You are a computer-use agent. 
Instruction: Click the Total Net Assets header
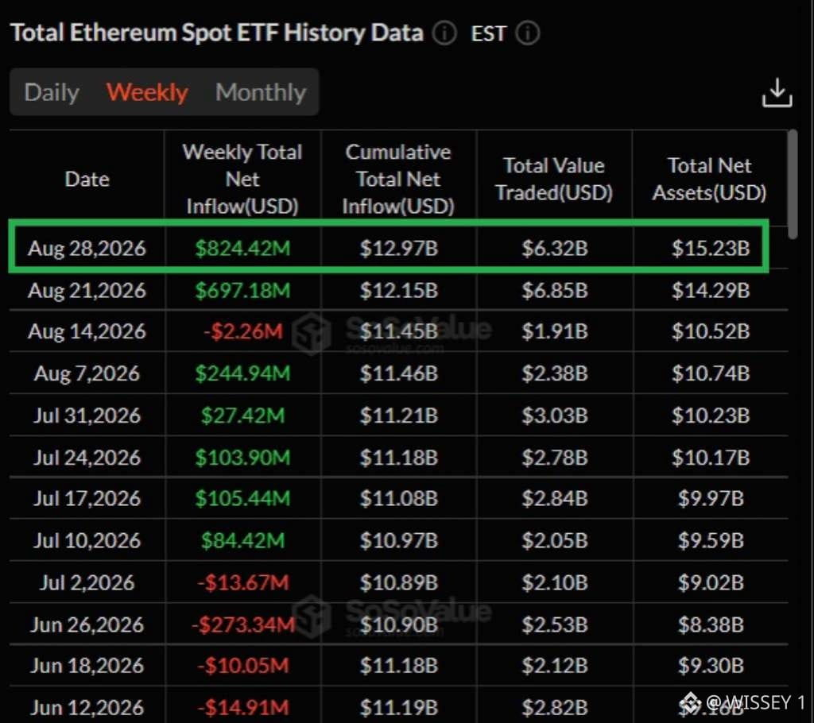click(710, 179)
